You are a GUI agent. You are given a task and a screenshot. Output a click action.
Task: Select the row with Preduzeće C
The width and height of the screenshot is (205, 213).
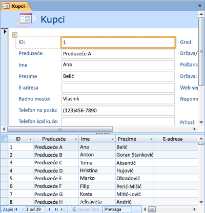99,163
